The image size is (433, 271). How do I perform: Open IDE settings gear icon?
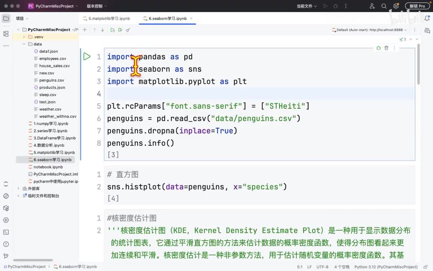click(x=396, y=6)
